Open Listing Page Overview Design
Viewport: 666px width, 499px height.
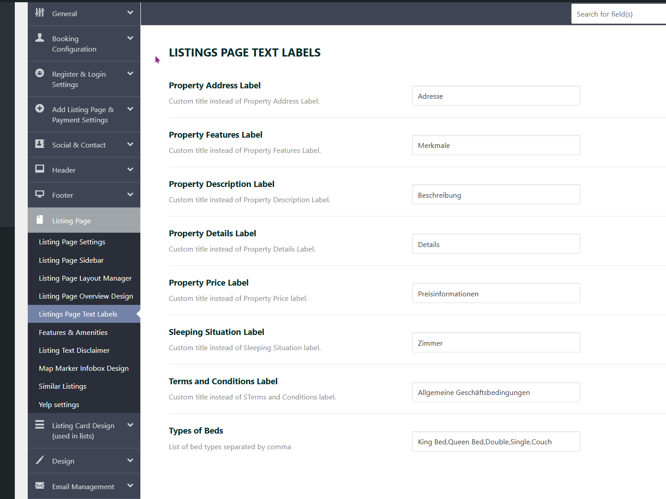(x=84, y=296)
